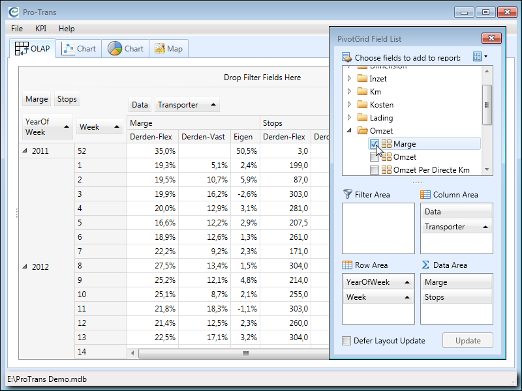Expand the Inzet folder node
This screenshot has width=522, height=391.
[349, 79]
